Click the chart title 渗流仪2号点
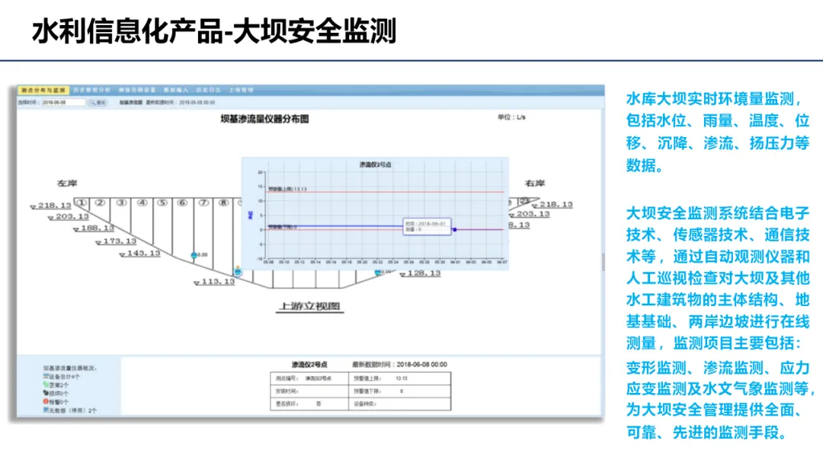Image resolution: width=823 pixels, height=463 pixels. pyautogui.click(x=375, y=164)
